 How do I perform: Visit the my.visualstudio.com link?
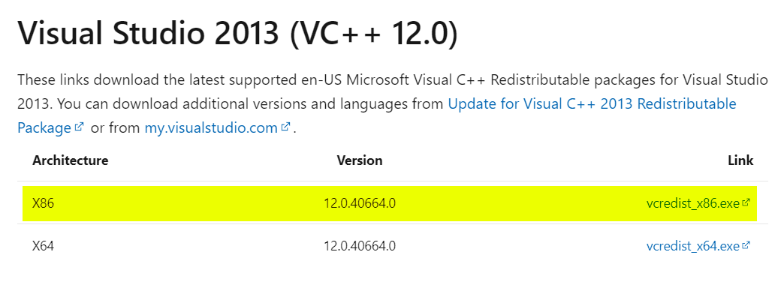(211, 127)
